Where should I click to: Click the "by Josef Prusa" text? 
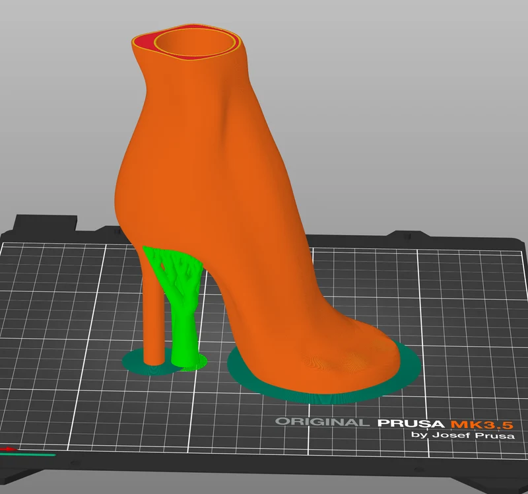(x=463, y=435)
